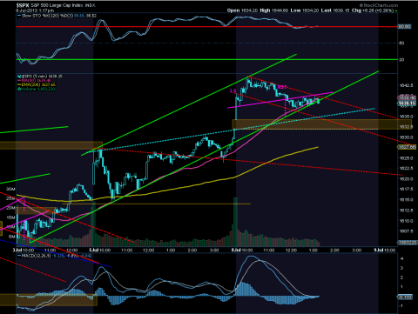Click the yellow 1627.66 EMA price tag
418x314 pixels.
(x=407, y=147)
